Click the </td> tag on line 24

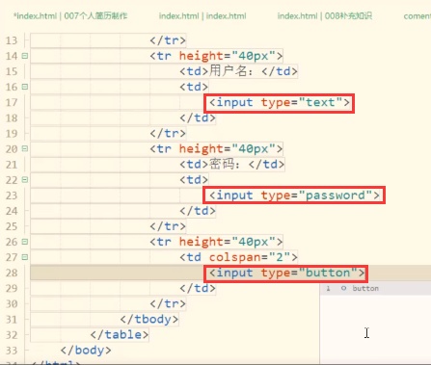tap(198, 211)
